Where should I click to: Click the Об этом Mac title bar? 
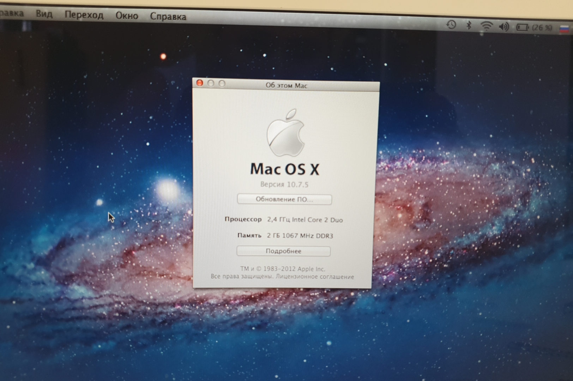pos(286,85)
